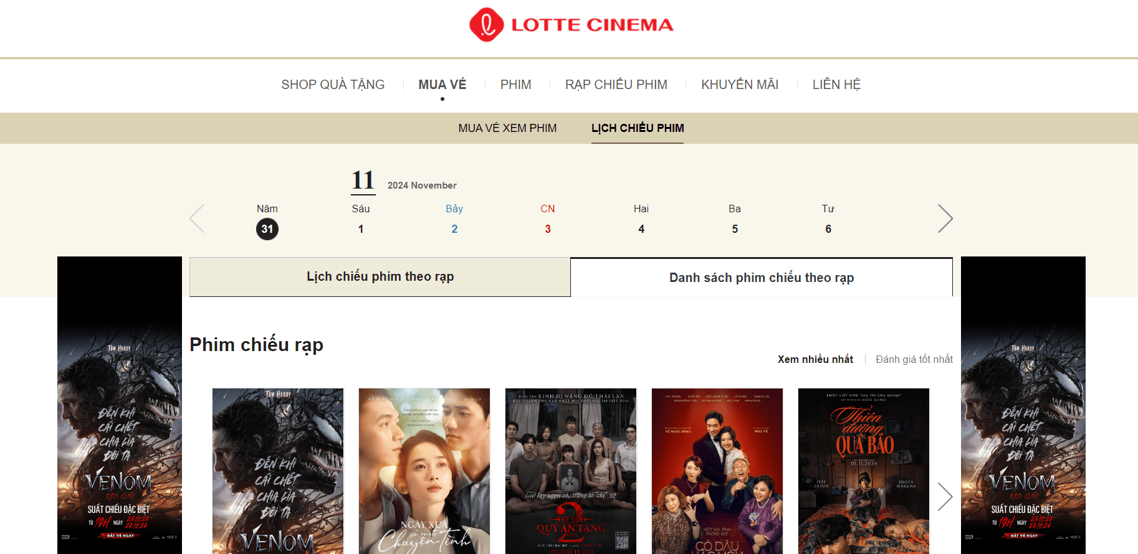Select Wednesday (Tư) date 6
The height and width of the screenshot is (554, 1138).
tap(828, 228)
